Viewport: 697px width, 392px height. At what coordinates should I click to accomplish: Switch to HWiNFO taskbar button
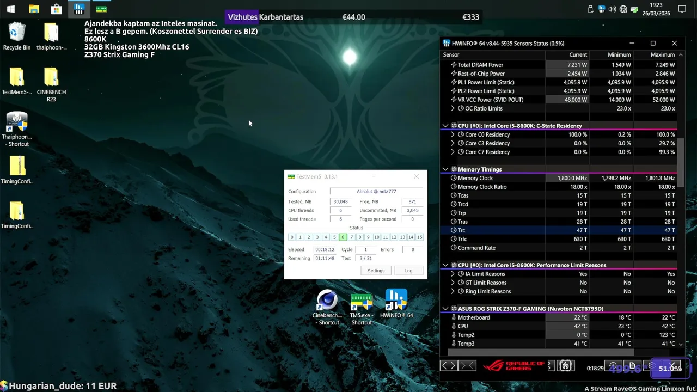(79, 9)
